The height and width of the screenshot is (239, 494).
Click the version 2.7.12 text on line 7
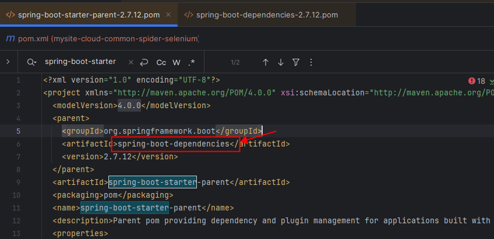118,156
